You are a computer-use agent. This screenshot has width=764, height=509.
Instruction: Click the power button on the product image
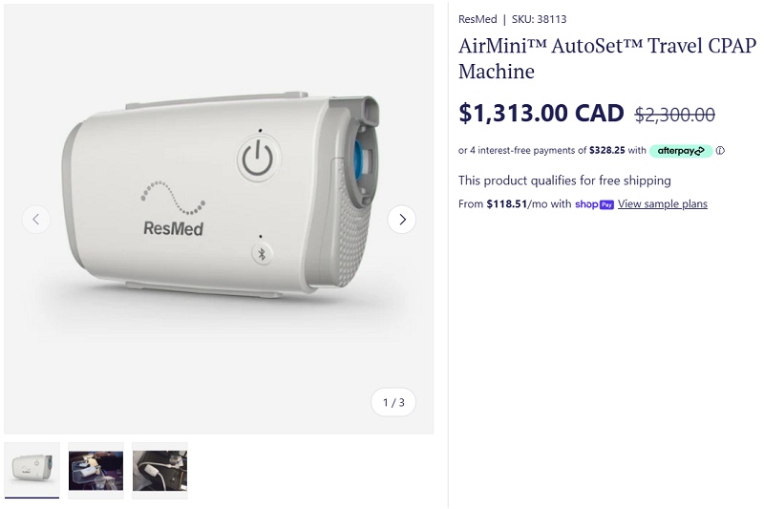(x=257, y=159)
